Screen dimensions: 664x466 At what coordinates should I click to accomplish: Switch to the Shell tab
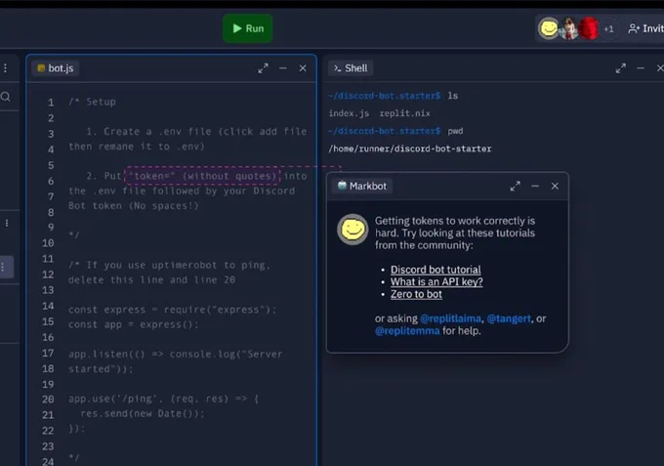click(x=351, y=68)
